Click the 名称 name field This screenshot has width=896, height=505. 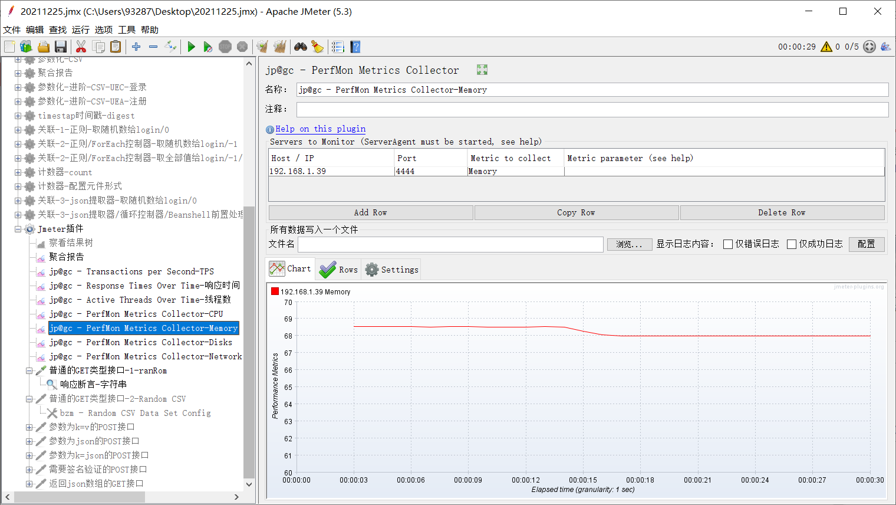[592, 90]
